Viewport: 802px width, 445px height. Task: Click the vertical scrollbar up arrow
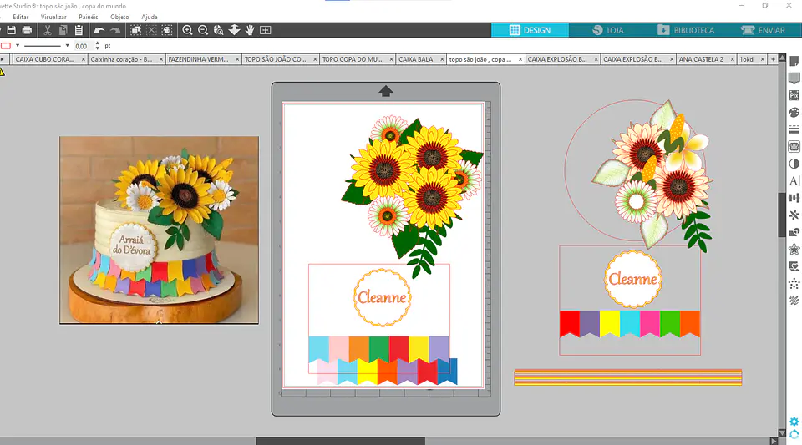(782, 58)
